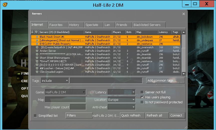Viewport: 216px width, 130px height.
Task: Sort list by the Bots column header
Action: pos(130,32)
